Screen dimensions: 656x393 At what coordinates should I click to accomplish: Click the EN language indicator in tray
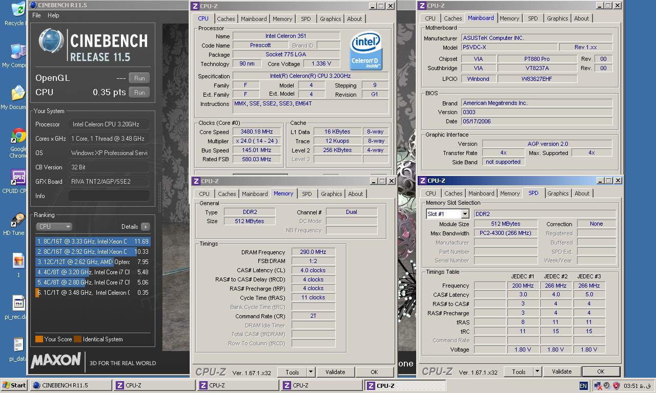coord(583,386)
